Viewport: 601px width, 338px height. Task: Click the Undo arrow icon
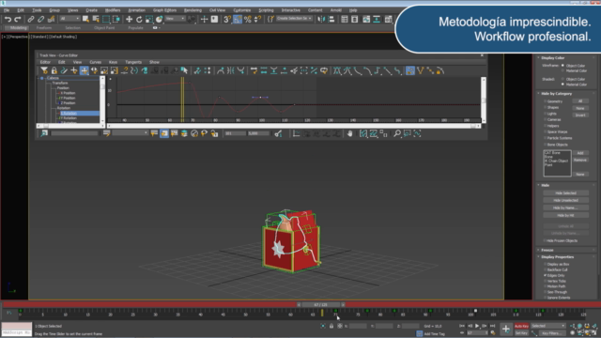pyautogui.click(x=8, y=19)
